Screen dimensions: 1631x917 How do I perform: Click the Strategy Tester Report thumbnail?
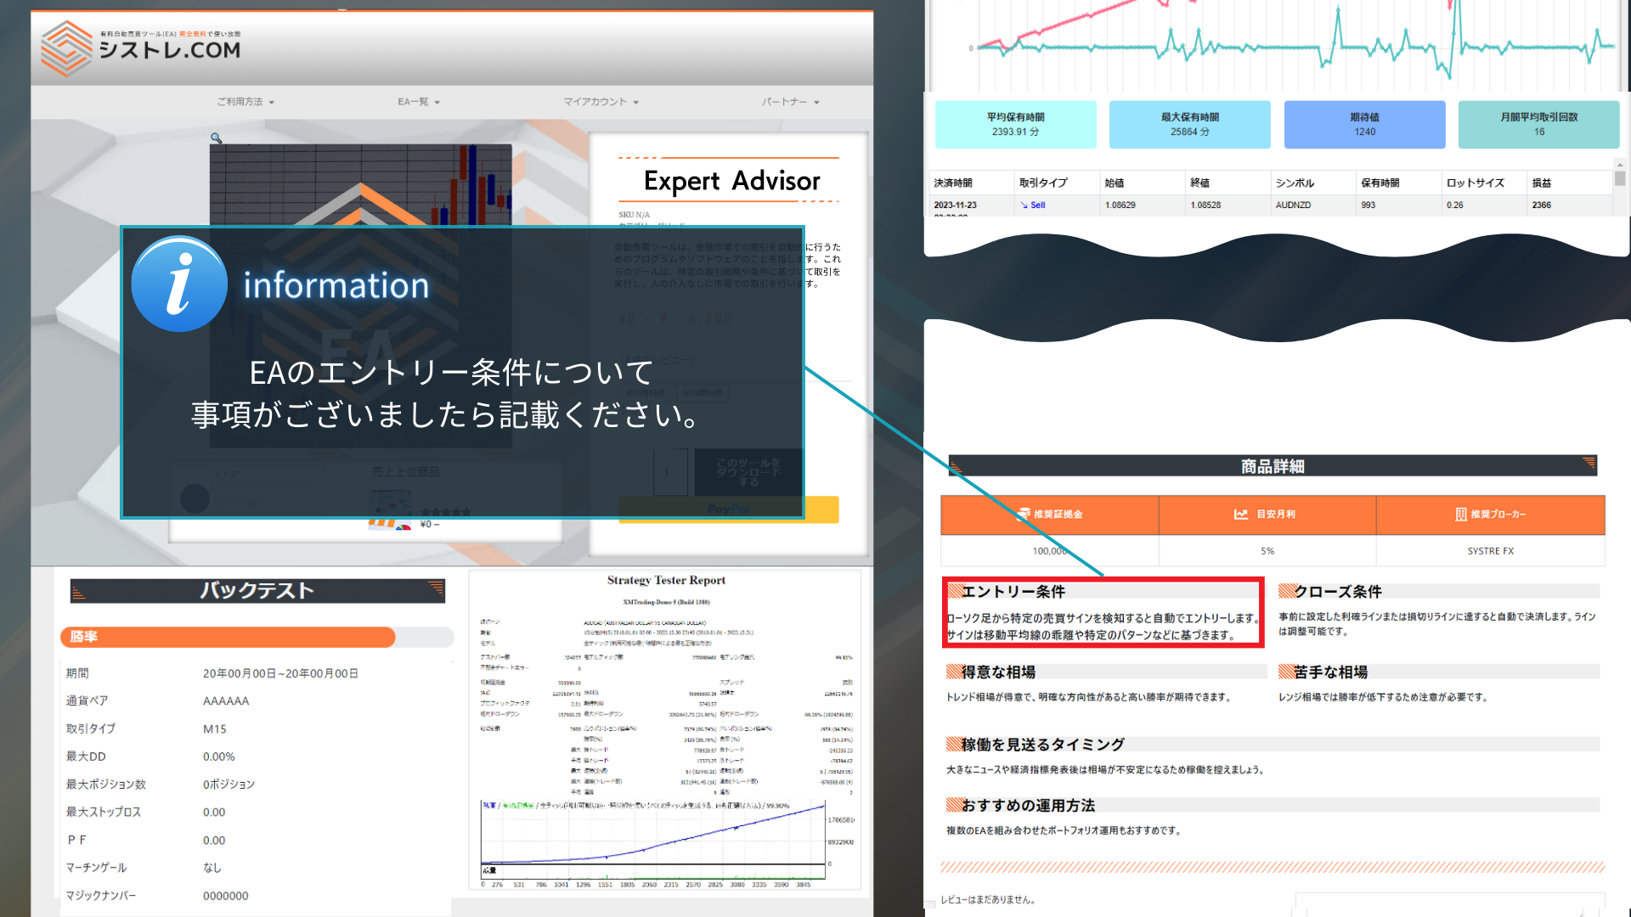point(666,730)
